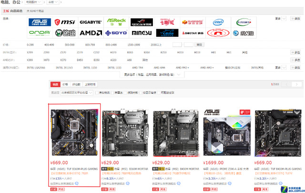
Task: Toggle 仅显示有货 checkbox
Action: 141,92
